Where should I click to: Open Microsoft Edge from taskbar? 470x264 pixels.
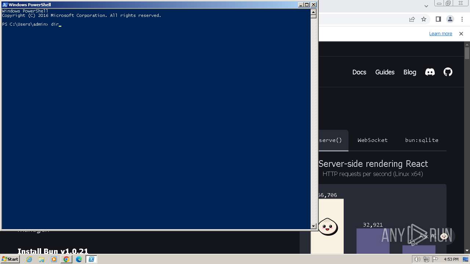79,259
